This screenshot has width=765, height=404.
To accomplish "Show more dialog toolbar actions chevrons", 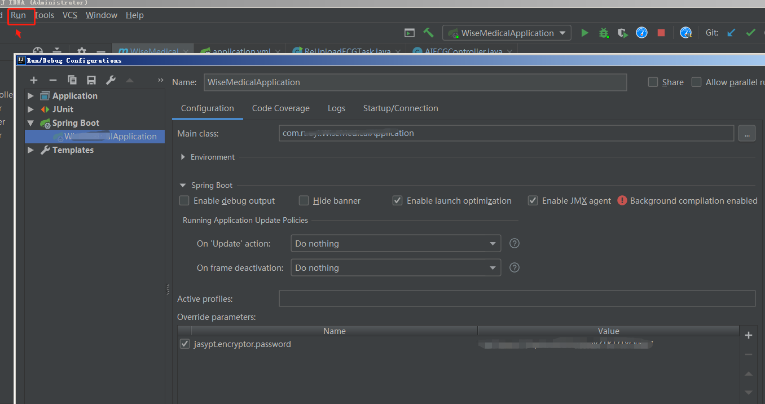I will coord(161,80).
